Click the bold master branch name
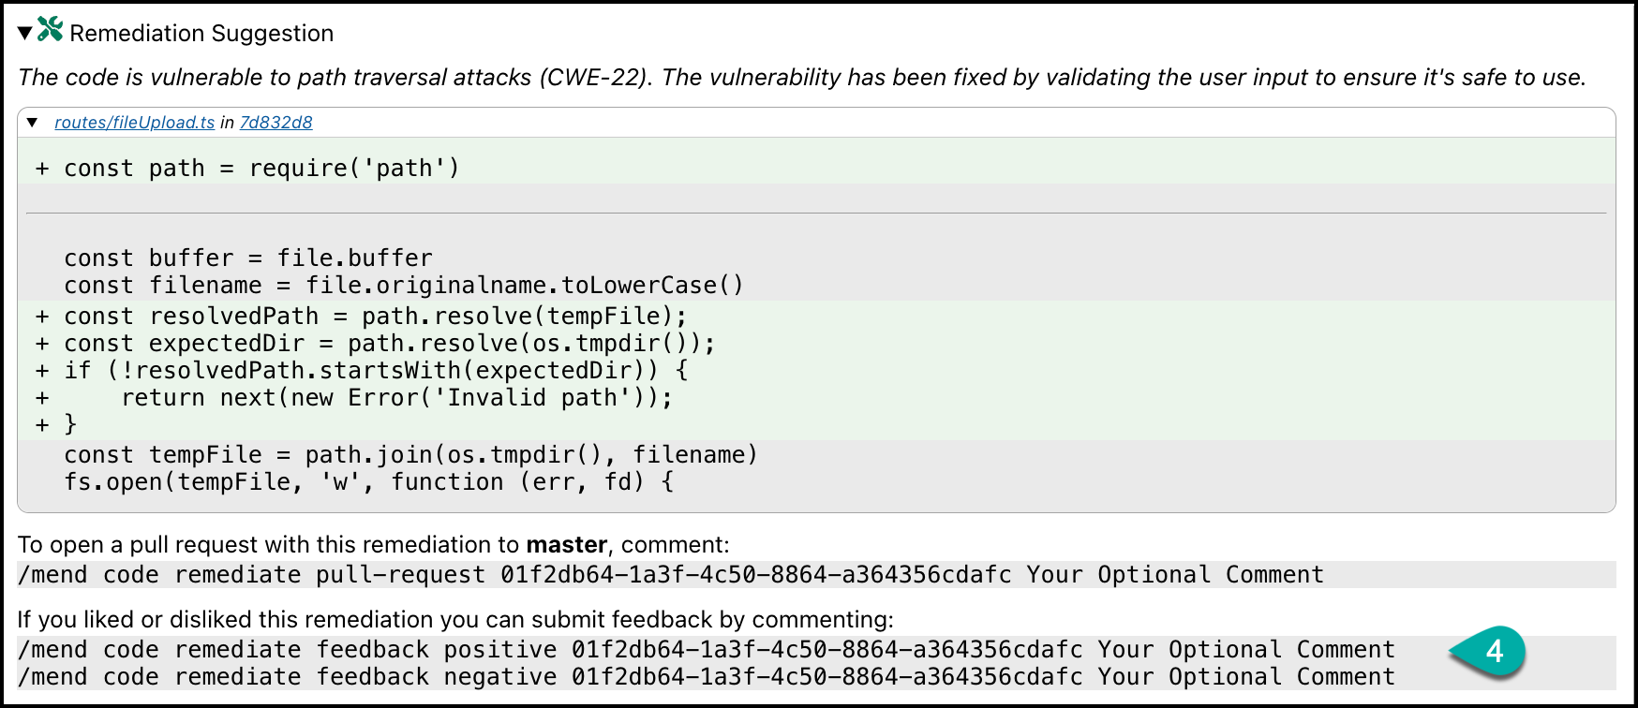 (x=566, y=545)
